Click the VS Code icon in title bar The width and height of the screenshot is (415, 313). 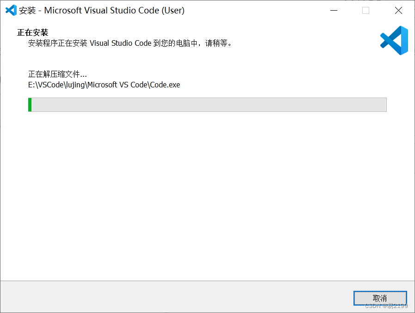(x=11, y=10)
